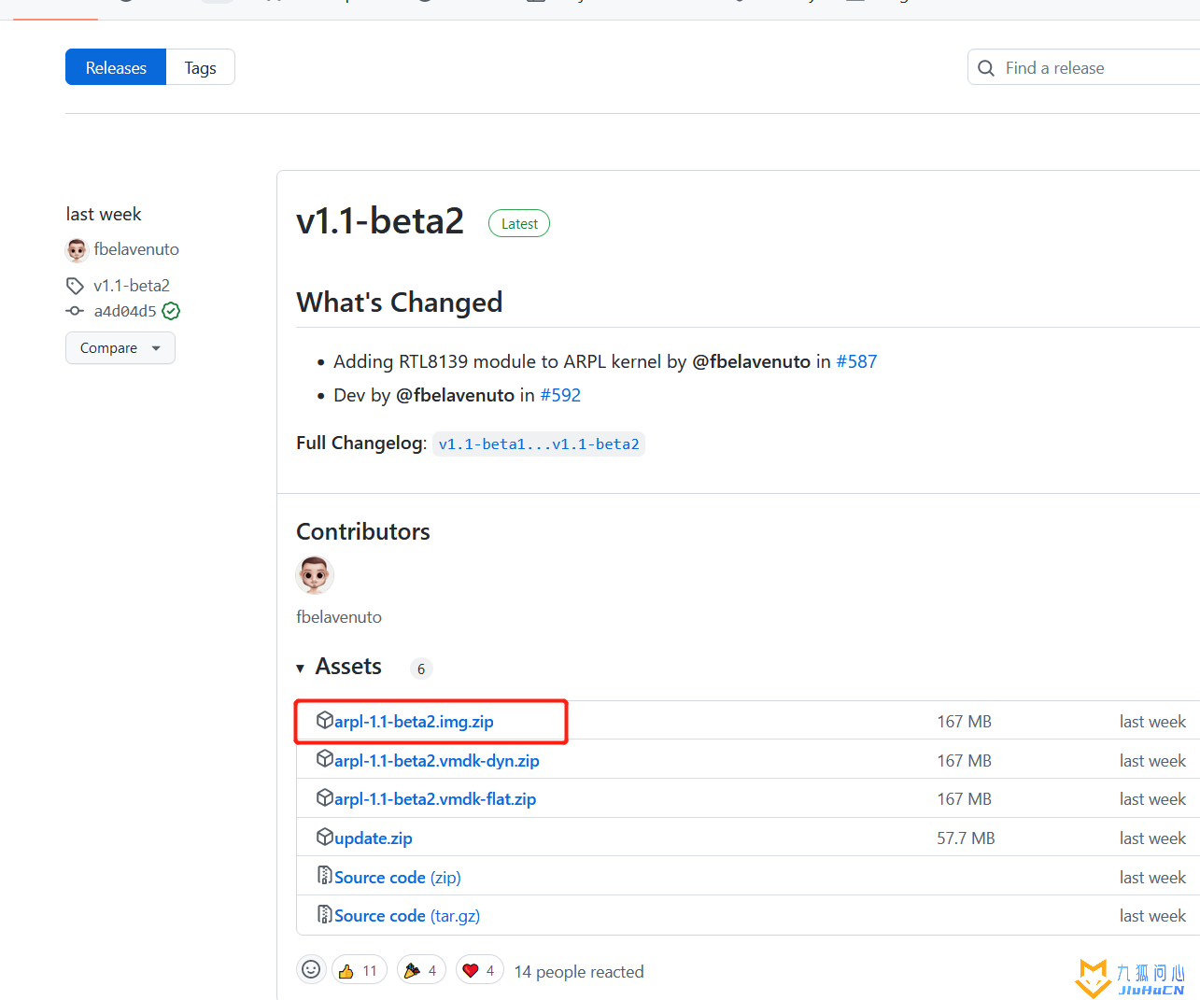Download arpl-1.1-beta2.vmdk-dyn.zip

coord(437,761)
